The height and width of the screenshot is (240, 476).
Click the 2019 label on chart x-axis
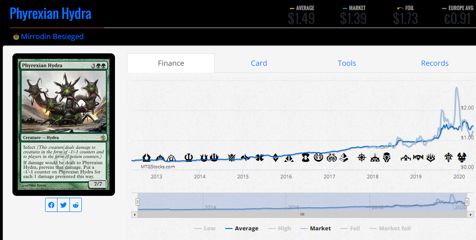click(x=416, y=177)
